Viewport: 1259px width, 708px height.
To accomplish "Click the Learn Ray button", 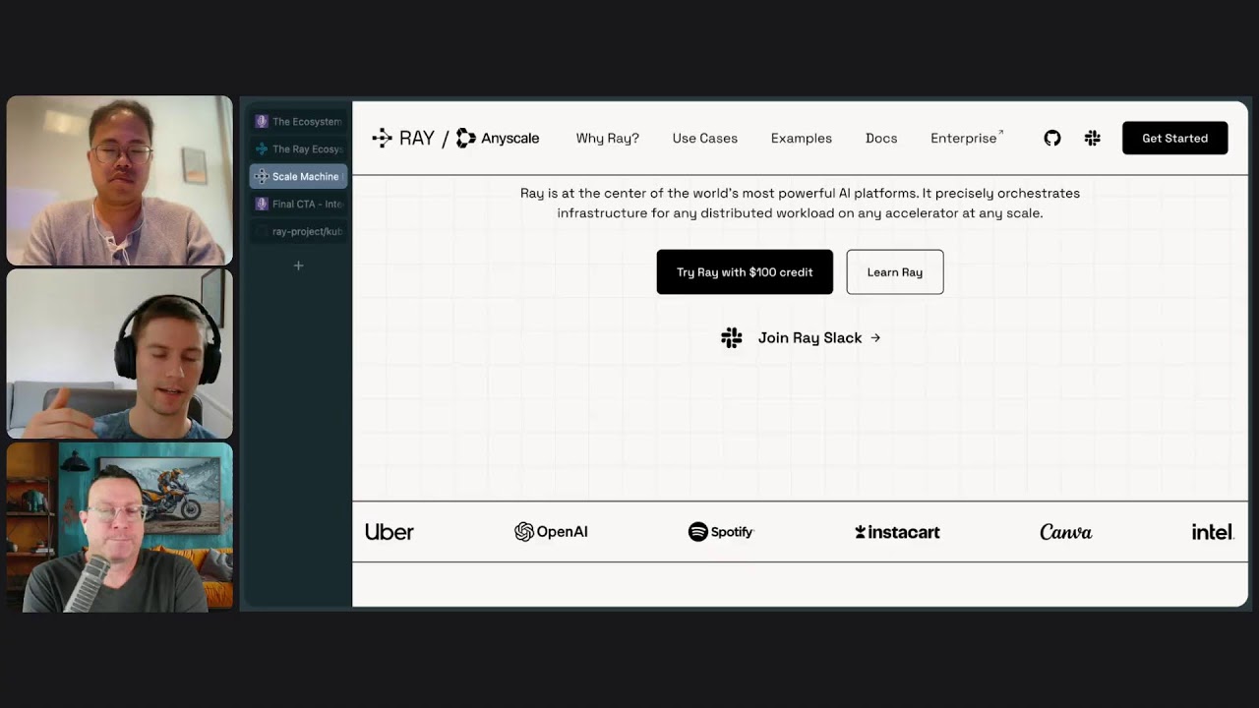I will [x=895, y=272].
